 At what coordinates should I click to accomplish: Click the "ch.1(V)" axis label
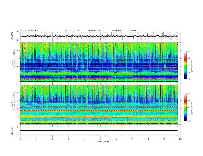click(12, 36)
